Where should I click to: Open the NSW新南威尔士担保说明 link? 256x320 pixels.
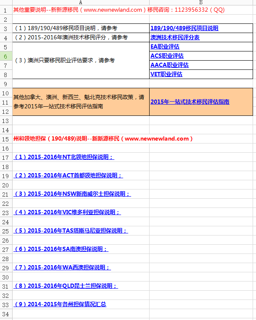[x=72, y=194]
